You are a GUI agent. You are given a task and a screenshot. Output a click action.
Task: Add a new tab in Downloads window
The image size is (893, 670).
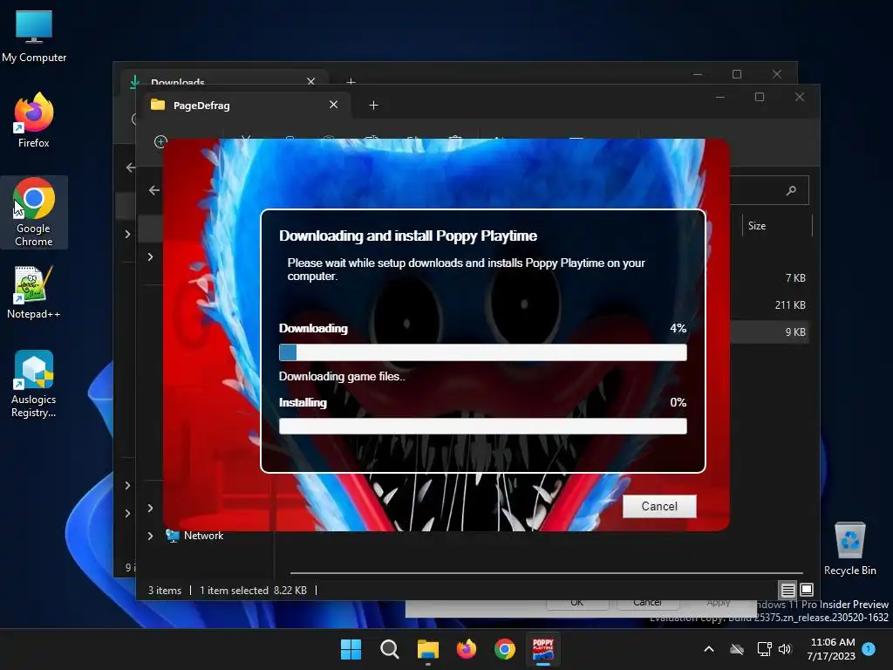pyautogui.click(x=351, y=82)
